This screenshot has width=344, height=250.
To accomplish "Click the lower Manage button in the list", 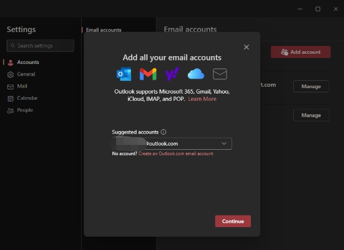I will coord(311,115).
